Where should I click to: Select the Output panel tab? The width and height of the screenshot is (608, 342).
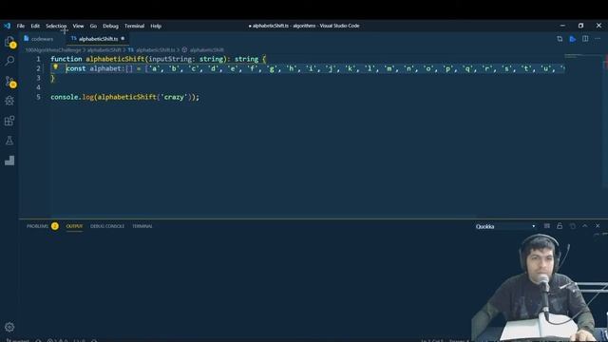pos(74,226)
